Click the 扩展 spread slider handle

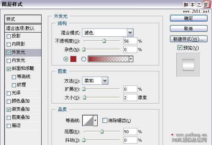pyautogui.click(x=84, y=89)
